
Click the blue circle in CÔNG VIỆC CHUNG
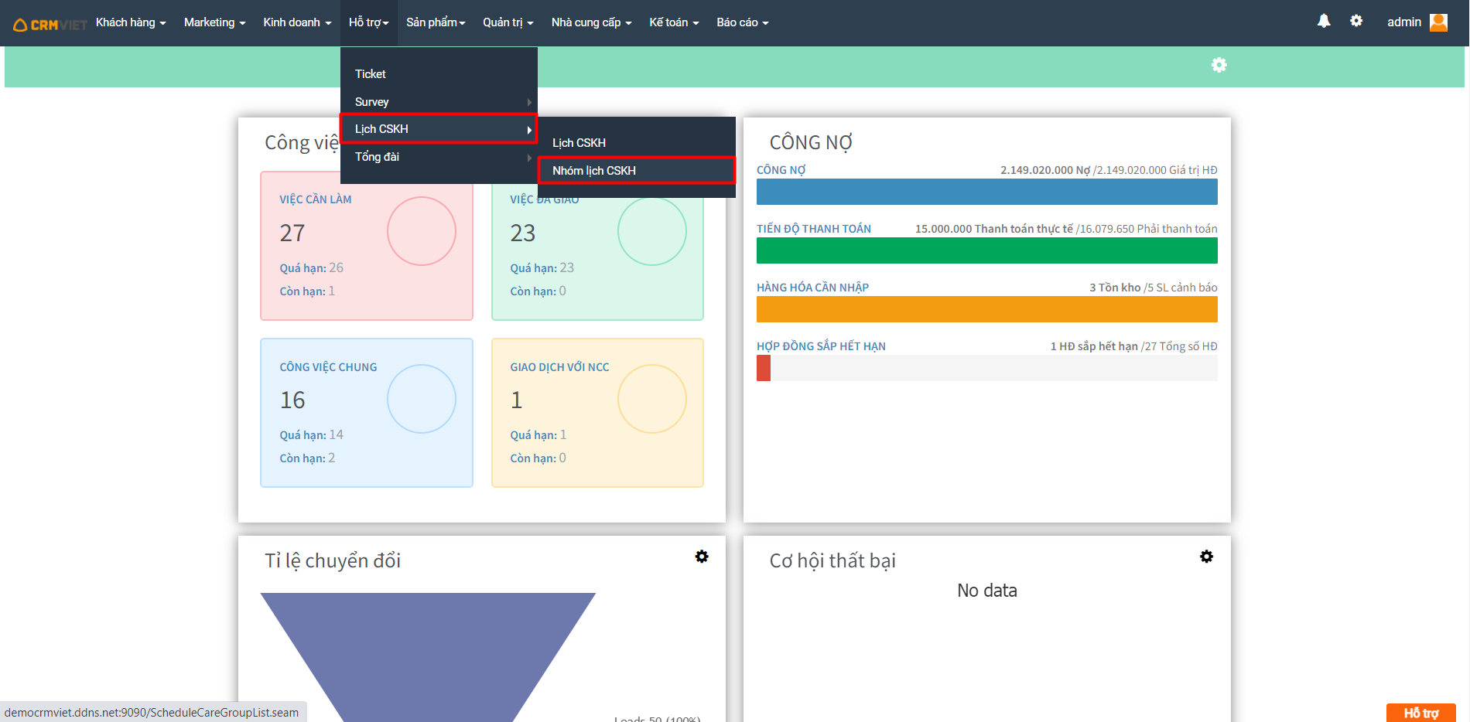422,399
